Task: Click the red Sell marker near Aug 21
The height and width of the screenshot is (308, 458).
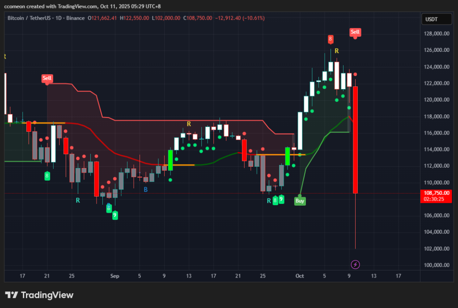Action: point(47,78)
